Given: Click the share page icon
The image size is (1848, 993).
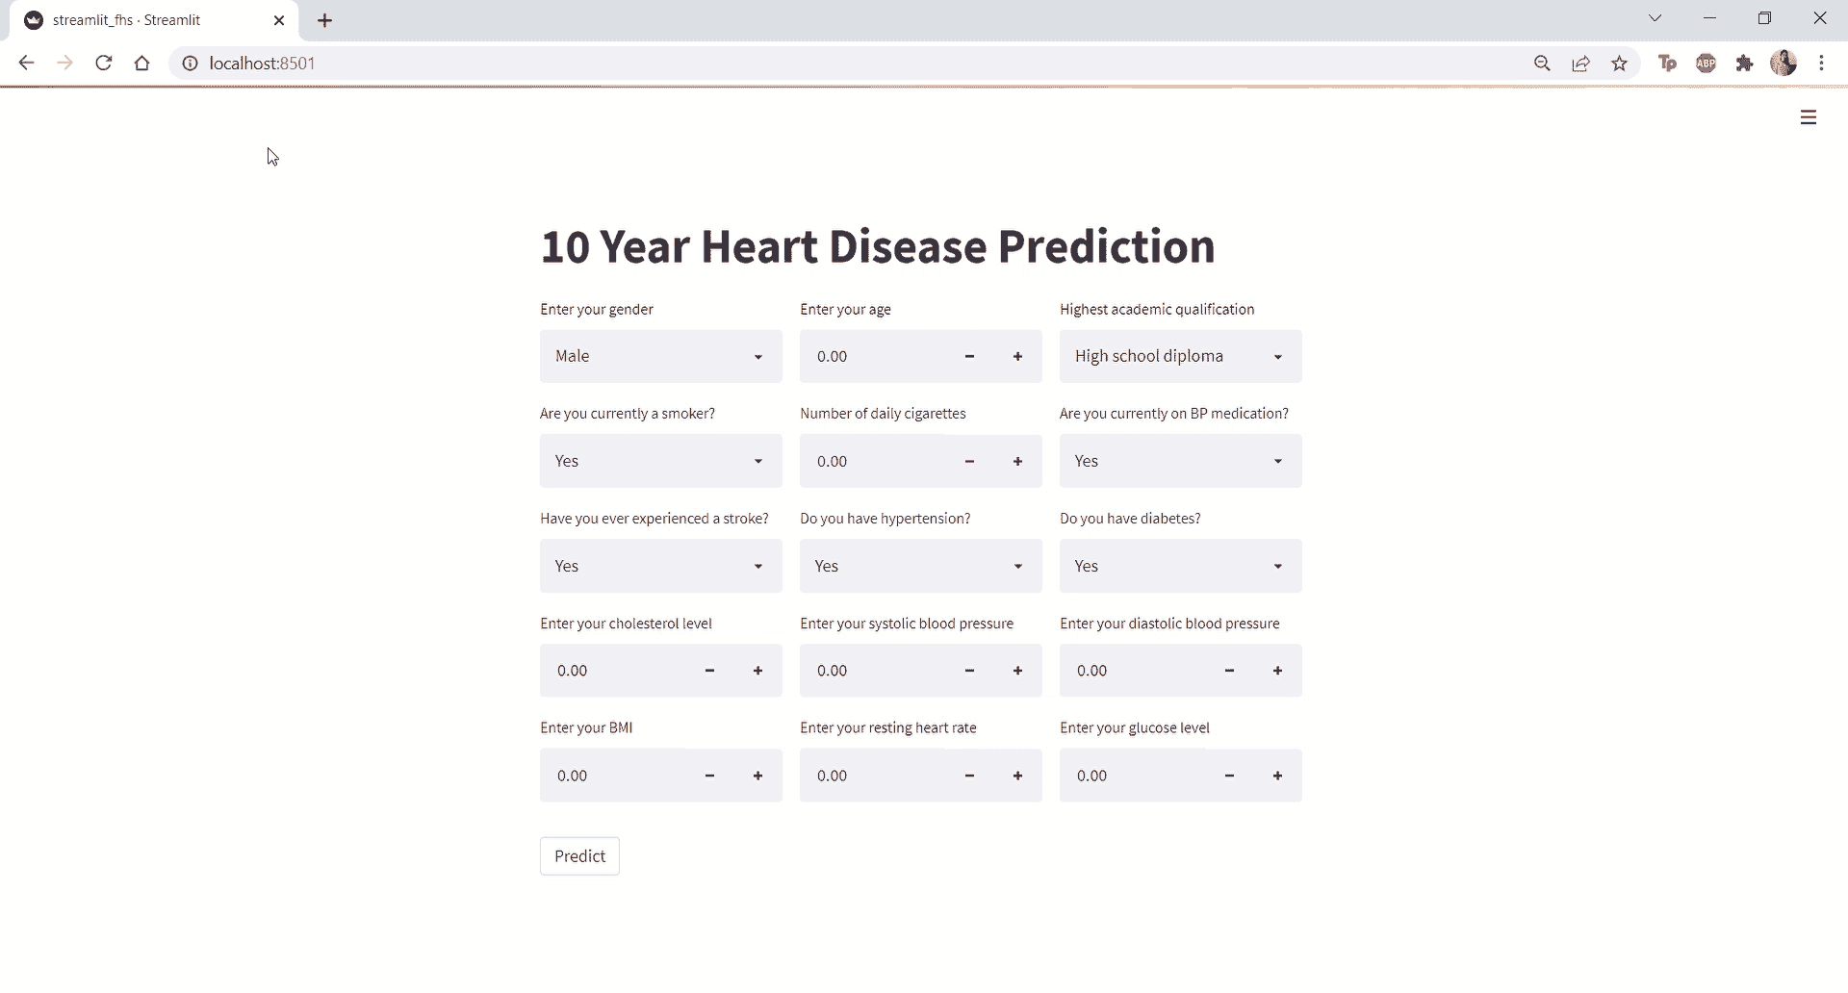Looking at the screenshot, I should pyautogui.click(x=1580, y=64).
